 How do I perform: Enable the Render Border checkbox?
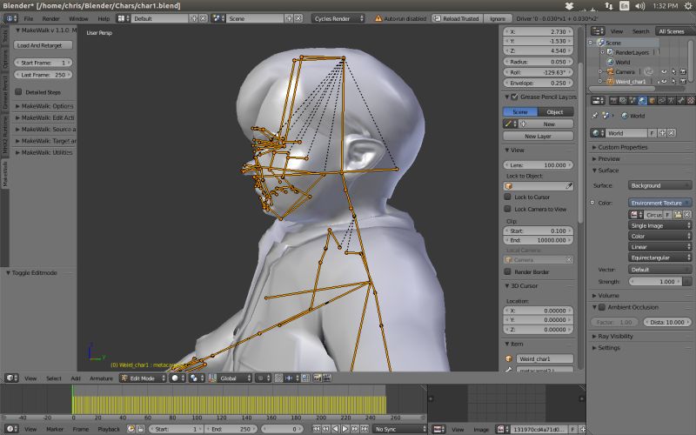508,271
